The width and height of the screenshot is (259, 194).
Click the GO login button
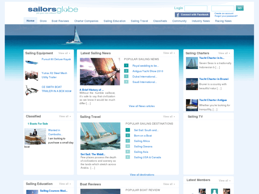(x=240, y=8)
